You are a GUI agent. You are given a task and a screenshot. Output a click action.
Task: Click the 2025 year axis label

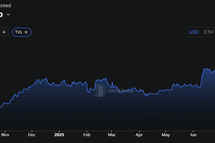[x=59, y=135]
